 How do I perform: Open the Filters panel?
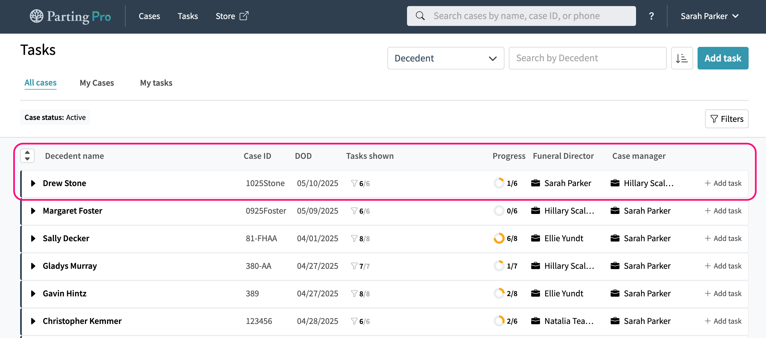click(x=726, y=119)
